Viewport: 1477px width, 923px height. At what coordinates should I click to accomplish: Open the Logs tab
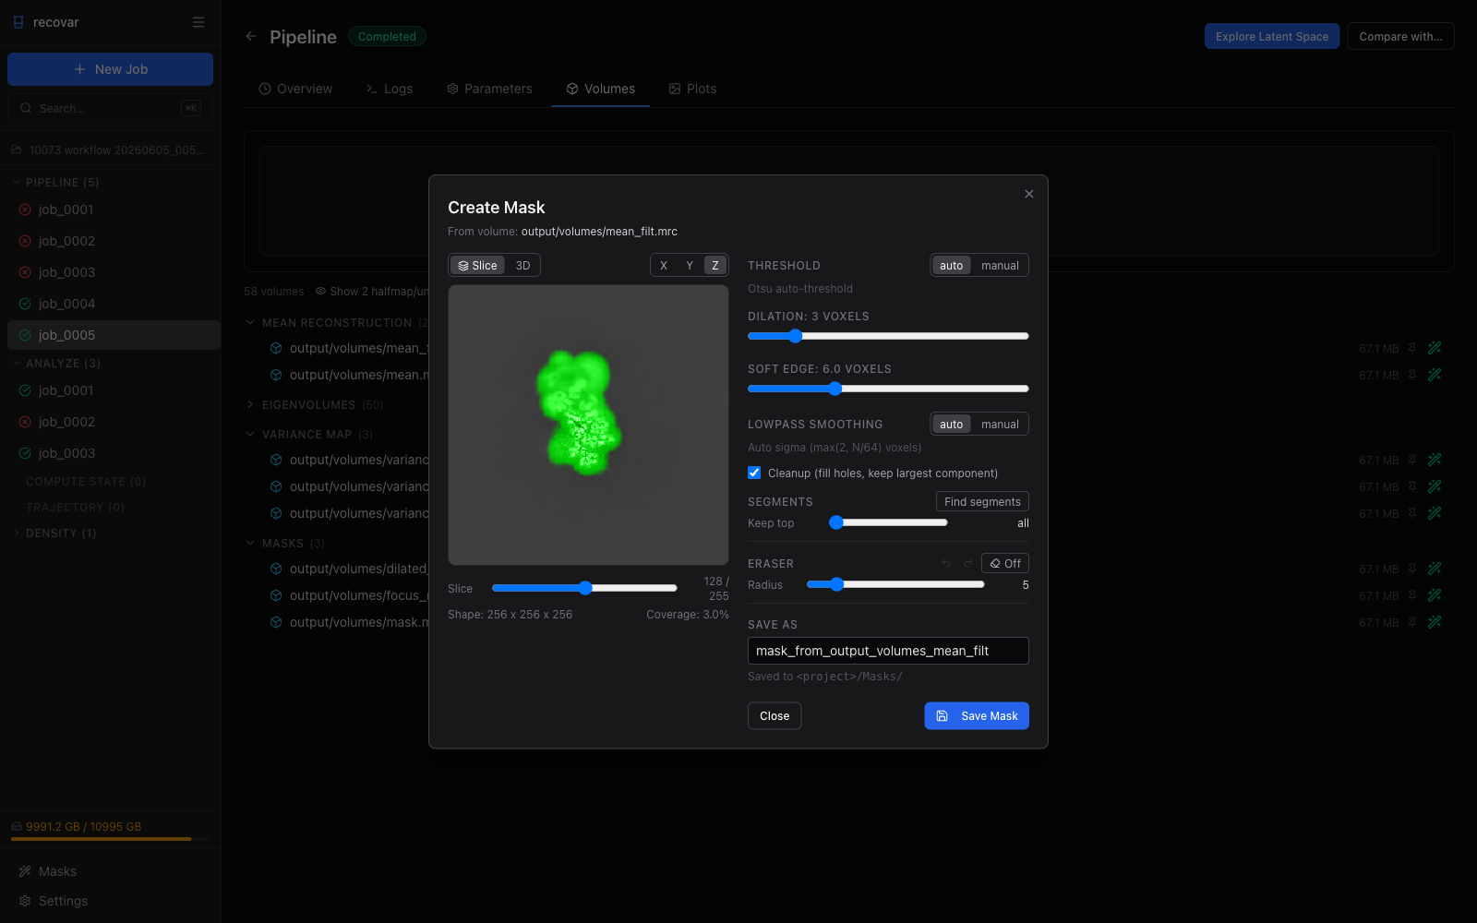390,89
